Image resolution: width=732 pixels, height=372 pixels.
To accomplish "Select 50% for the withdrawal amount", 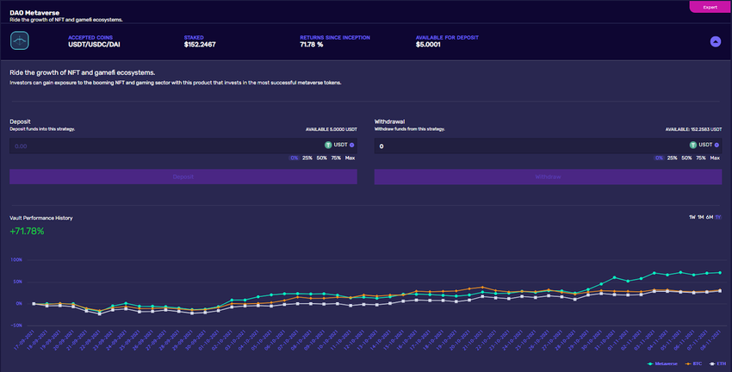I will click(686, 158).
